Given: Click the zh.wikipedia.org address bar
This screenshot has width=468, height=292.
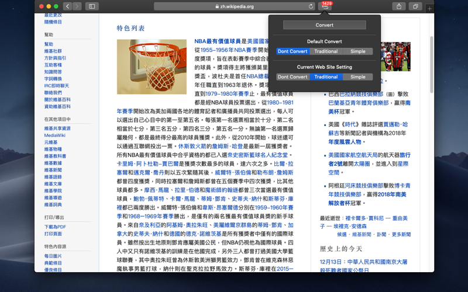Looking at the screenshot, I should click(x=235, y=6).
